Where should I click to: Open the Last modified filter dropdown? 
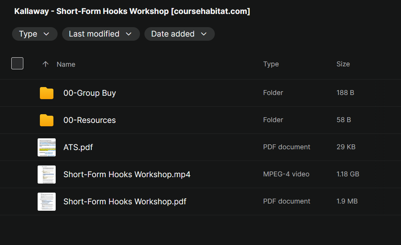pos(100,34)
